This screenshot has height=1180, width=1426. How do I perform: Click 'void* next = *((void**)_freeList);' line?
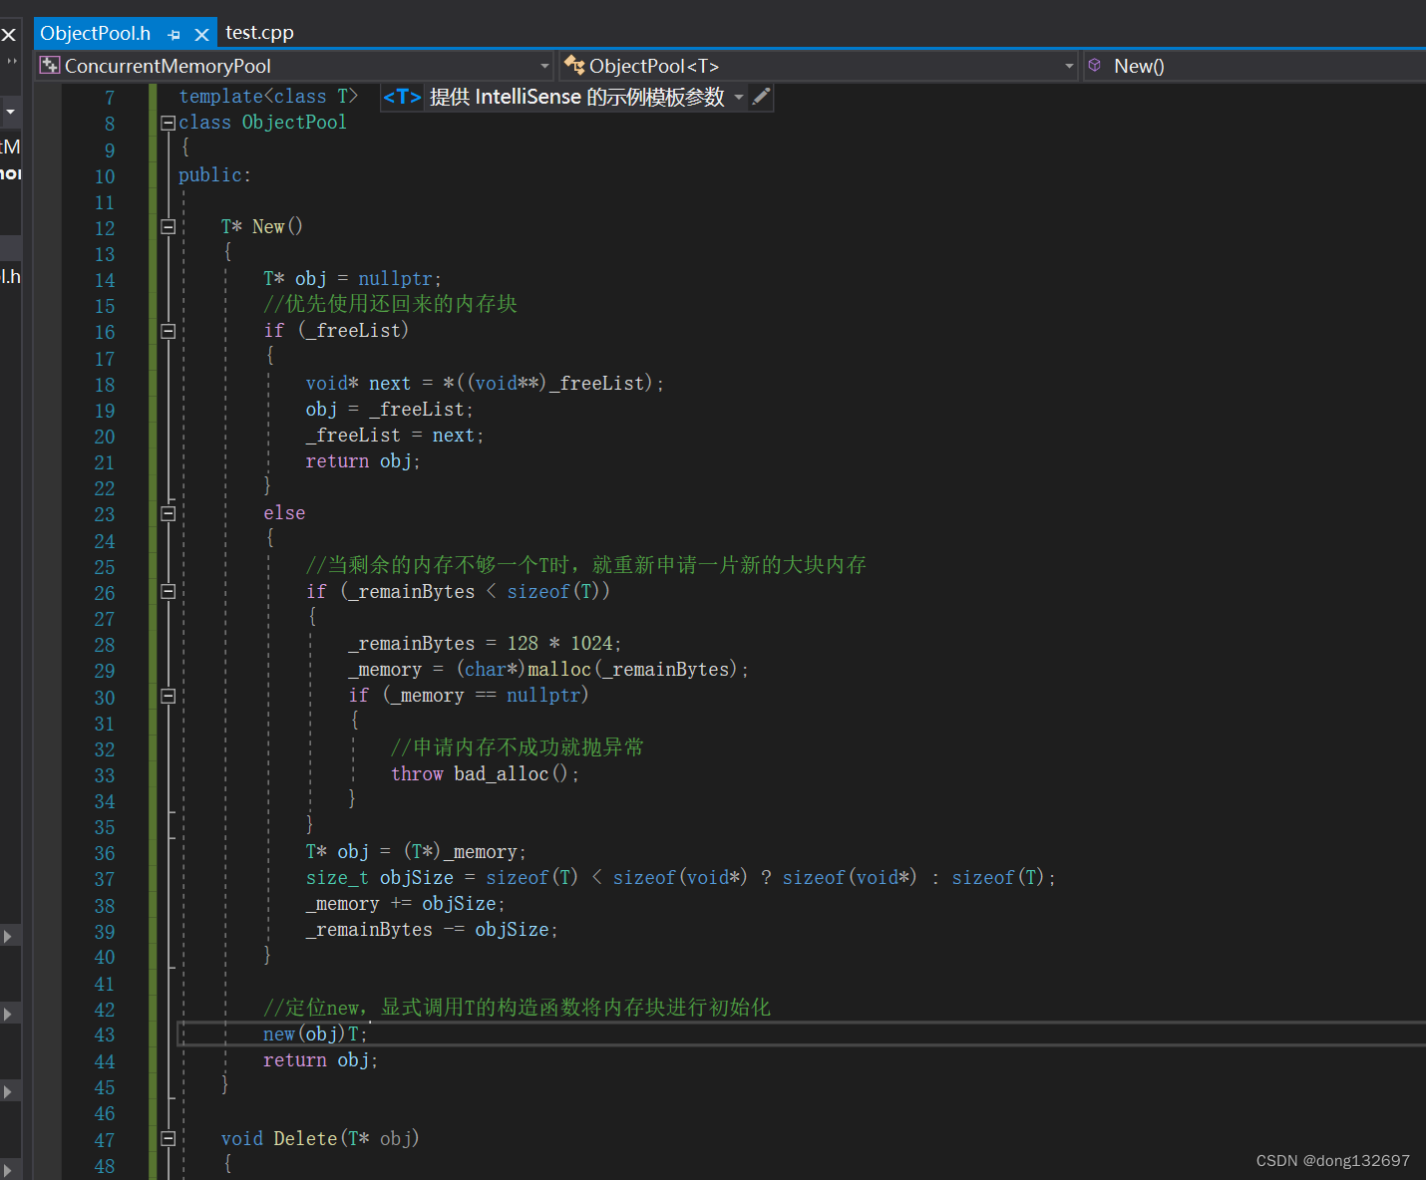coord(485,384)
